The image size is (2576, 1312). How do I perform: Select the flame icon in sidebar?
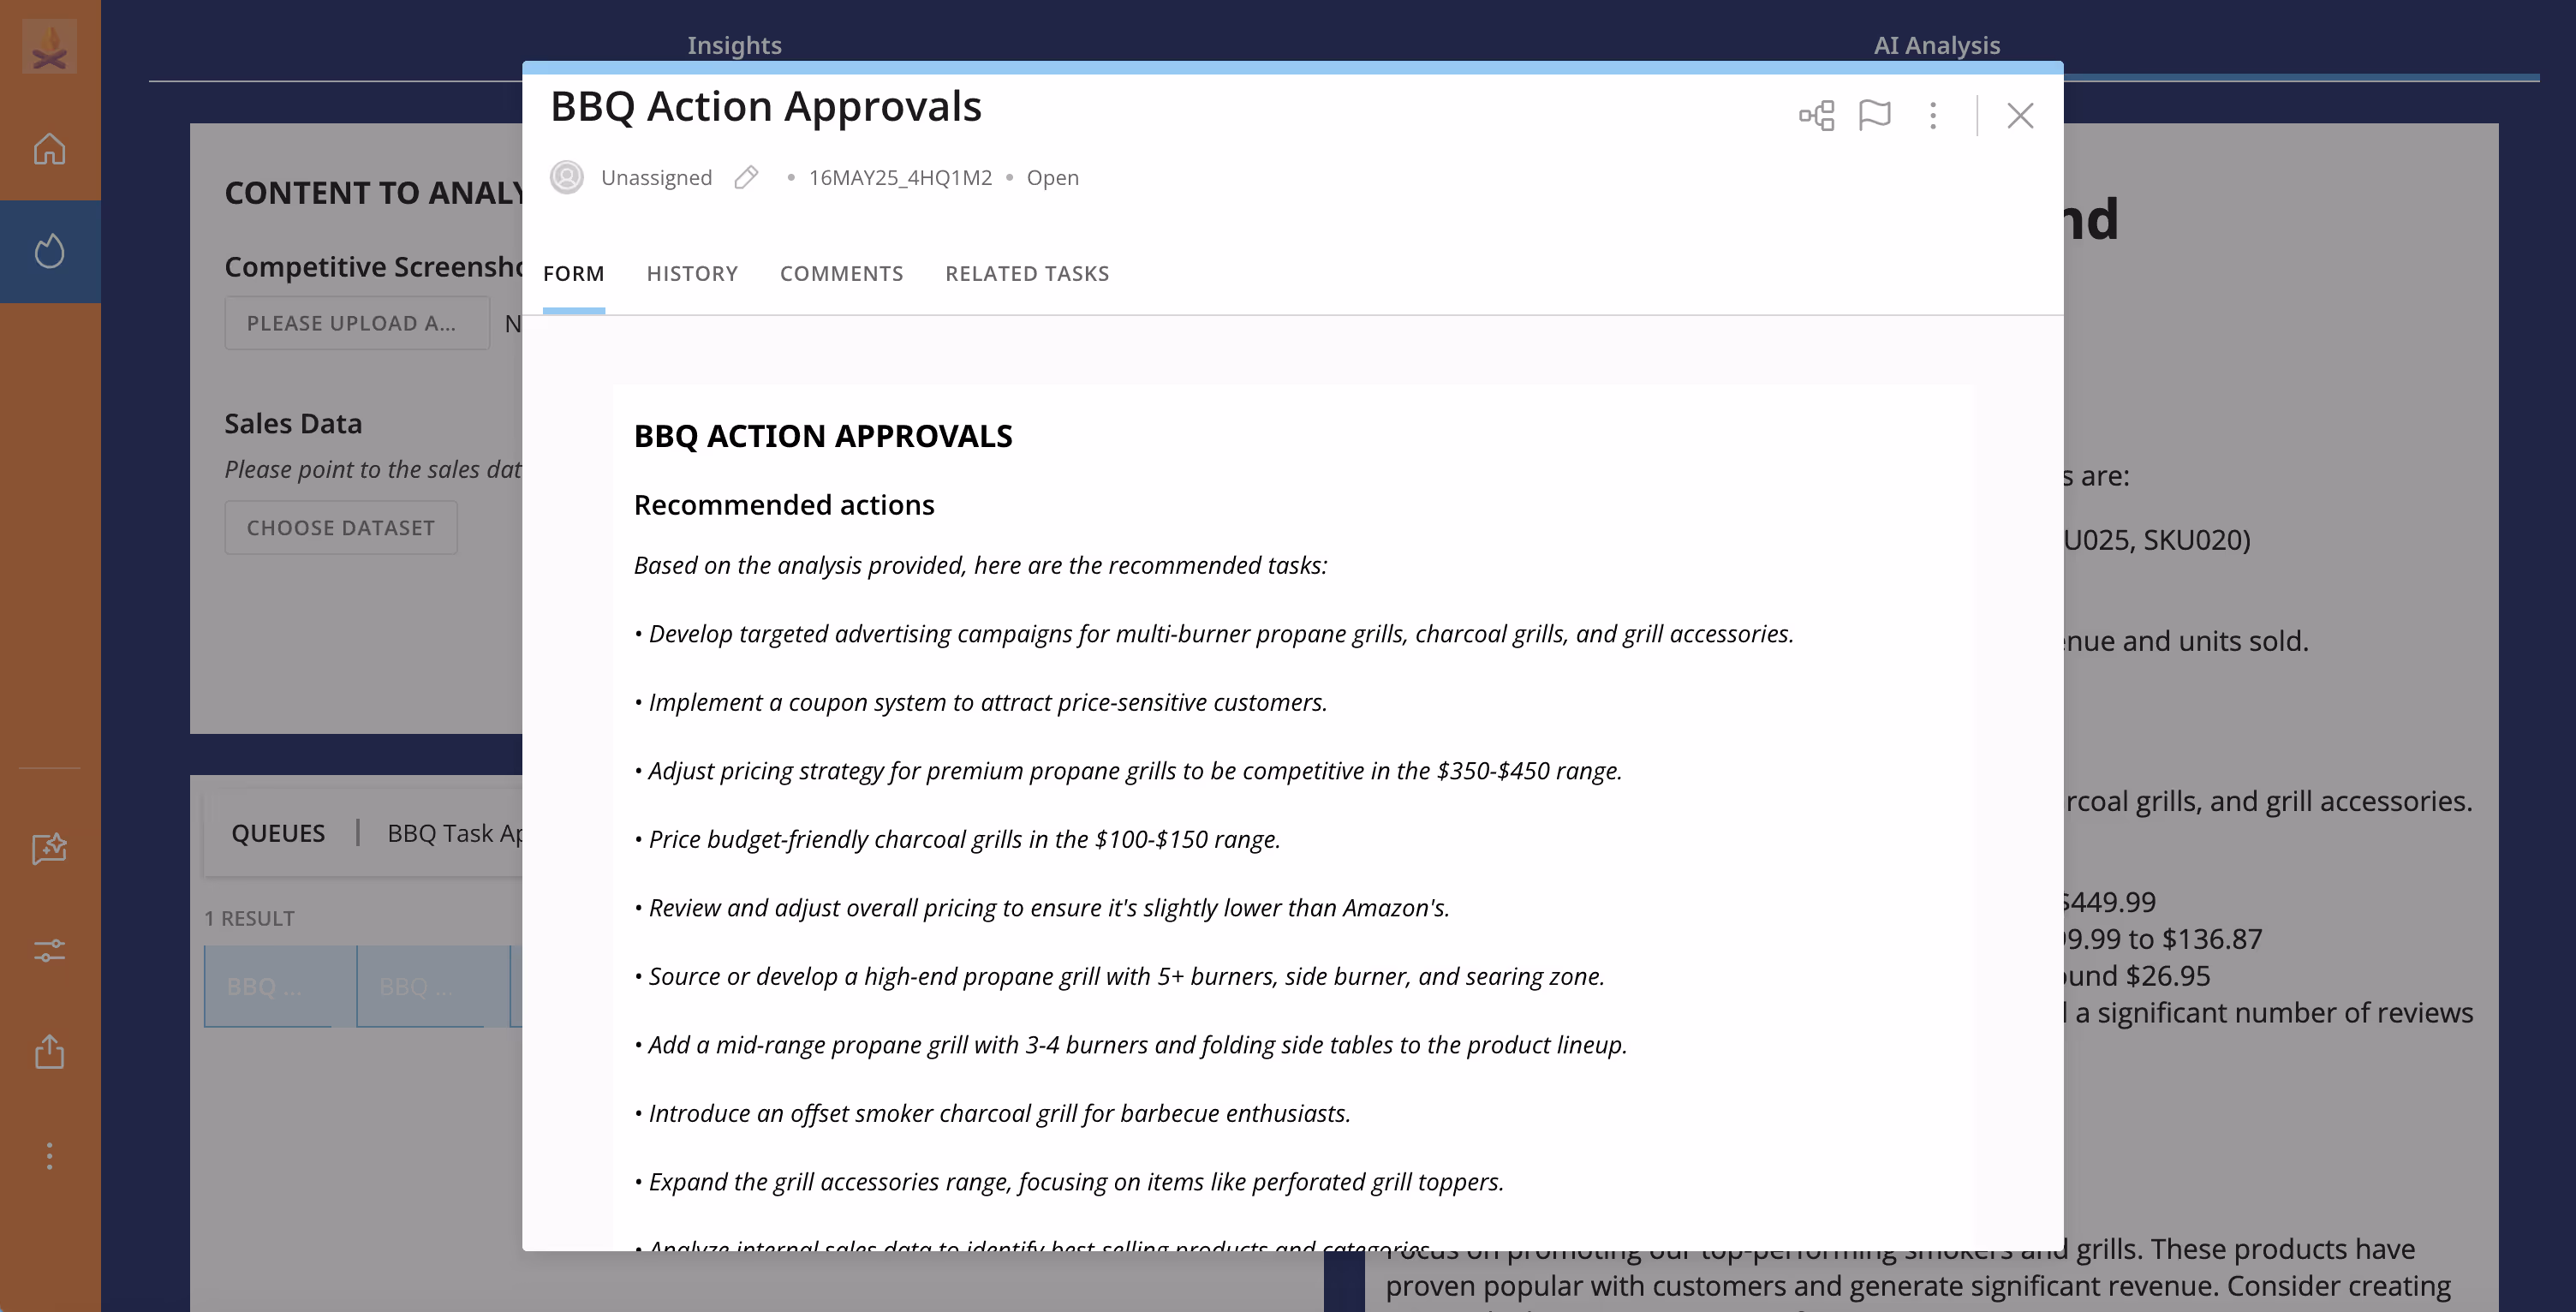[49, 251]
